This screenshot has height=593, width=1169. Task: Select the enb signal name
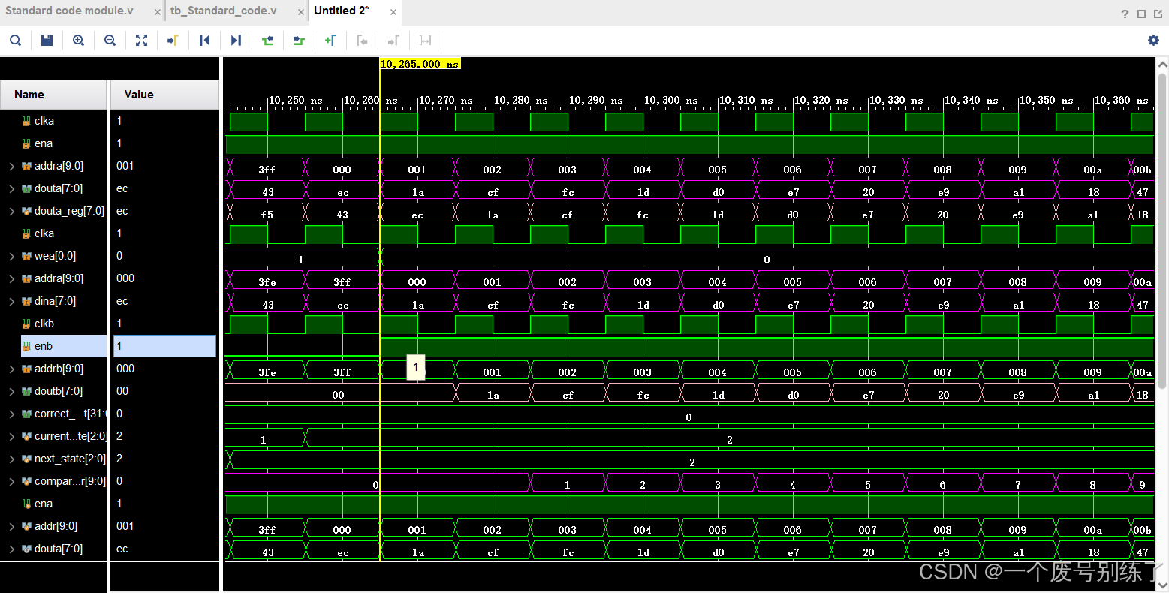[x=44, y=346]
